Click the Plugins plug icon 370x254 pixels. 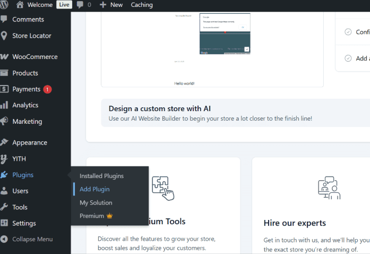coord(4,175)
